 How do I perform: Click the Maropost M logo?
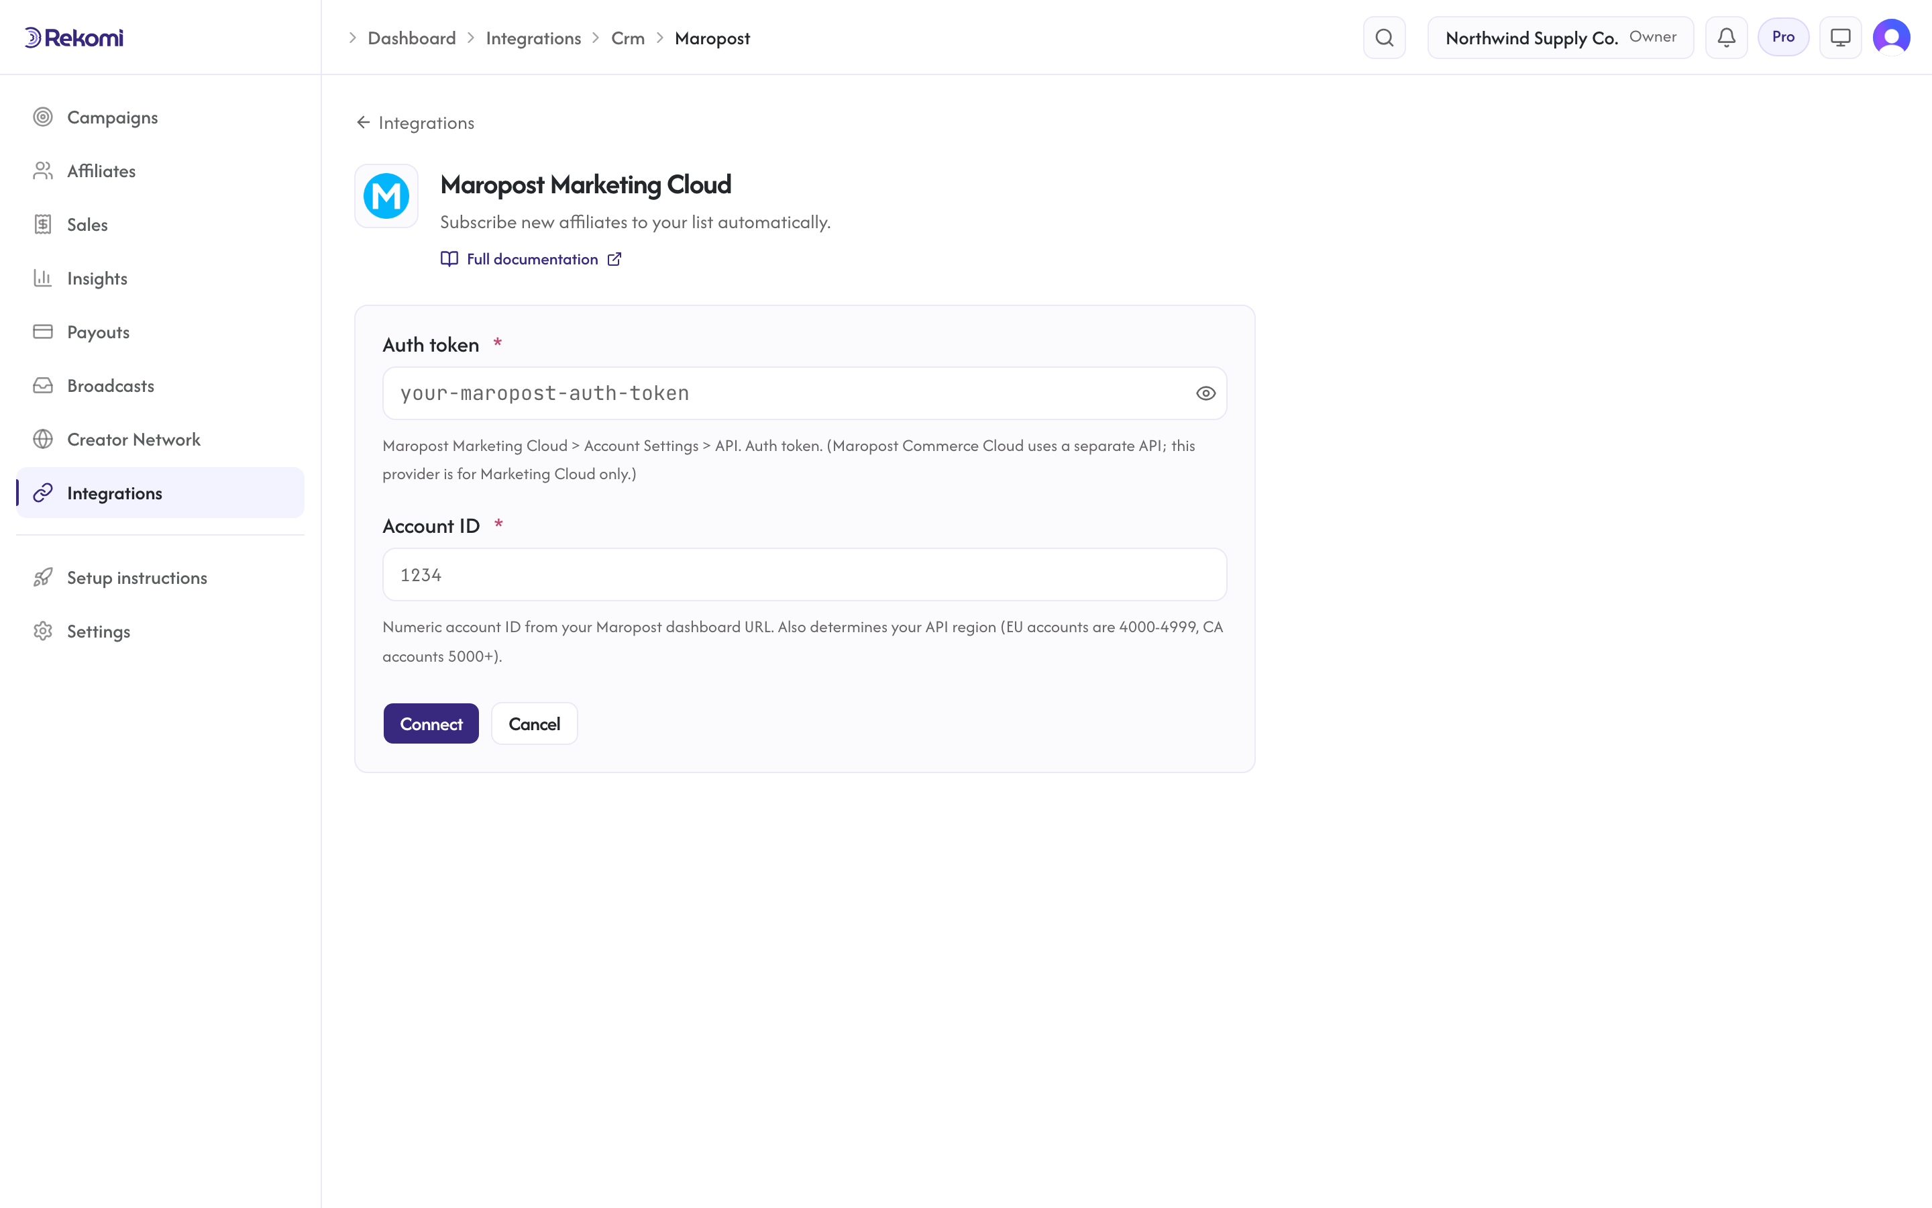click(386, 196)
